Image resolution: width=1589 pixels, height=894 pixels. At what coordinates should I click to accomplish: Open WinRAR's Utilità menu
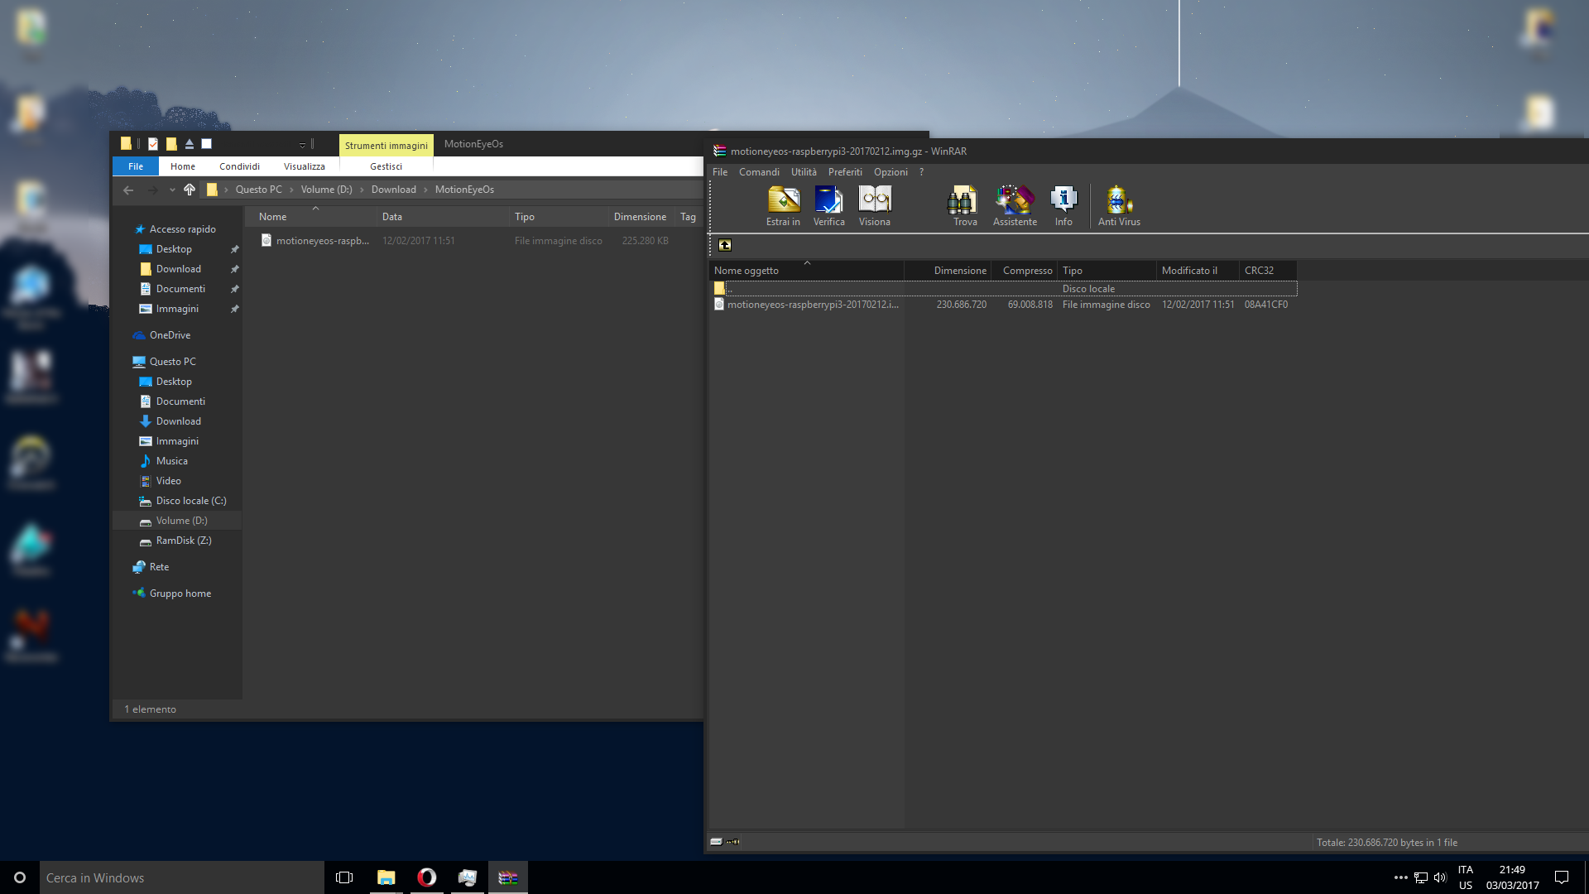pyautogui.click(x=804, y=172)
